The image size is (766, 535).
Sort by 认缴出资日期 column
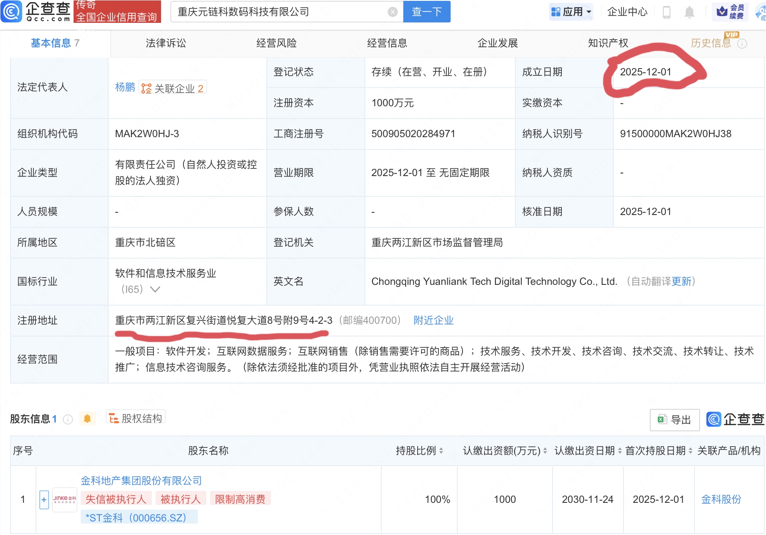click(620, 451)
